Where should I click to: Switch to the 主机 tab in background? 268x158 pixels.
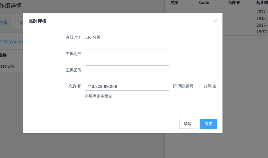point(4,23)
